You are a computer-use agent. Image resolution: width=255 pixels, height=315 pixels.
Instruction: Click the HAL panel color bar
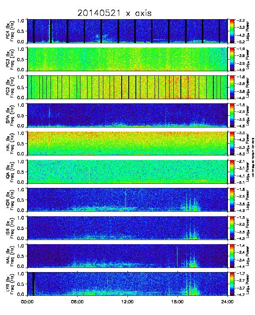coord(232,144)
